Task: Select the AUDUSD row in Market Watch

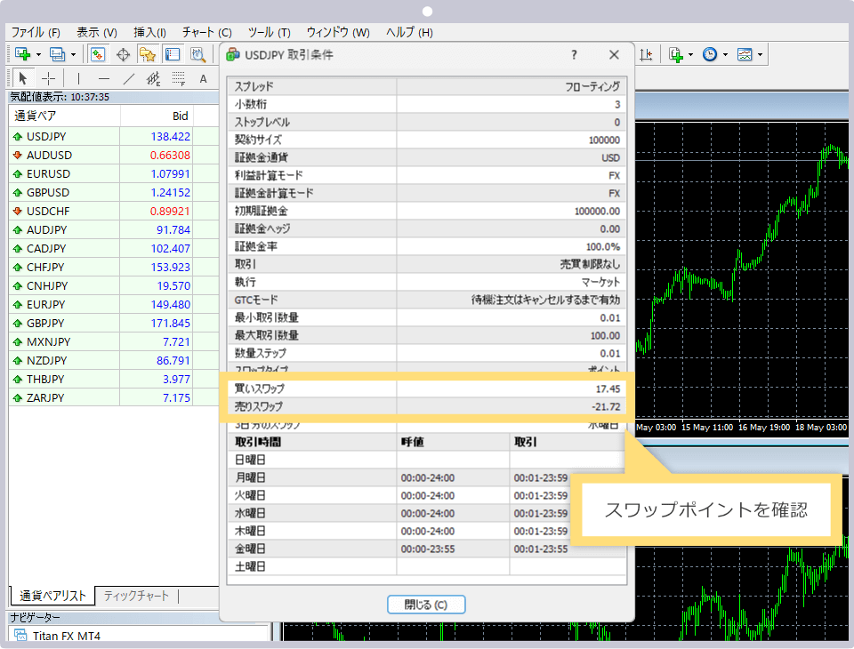Action: click(113, 156)
